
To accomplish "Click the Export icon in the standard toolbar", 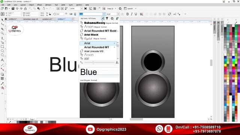I will point(62,9).
